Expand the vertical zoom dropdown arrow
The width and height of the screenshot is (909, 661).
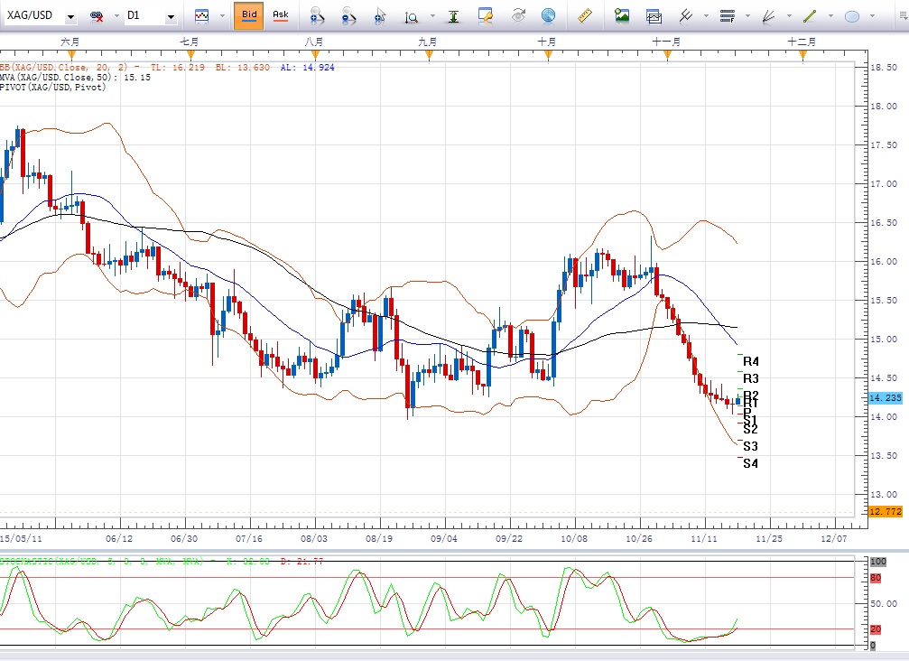[432, 16]
